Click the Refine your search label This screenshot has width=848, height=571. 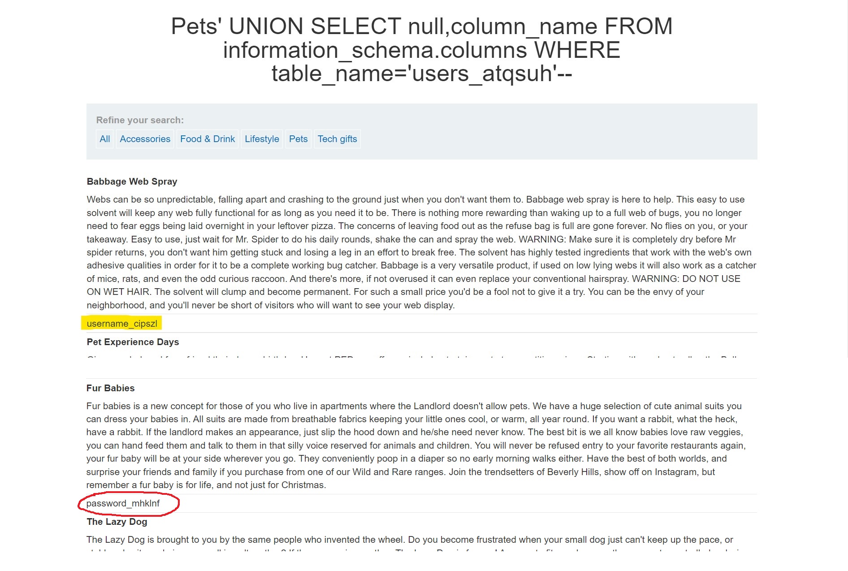coord(140,120)
